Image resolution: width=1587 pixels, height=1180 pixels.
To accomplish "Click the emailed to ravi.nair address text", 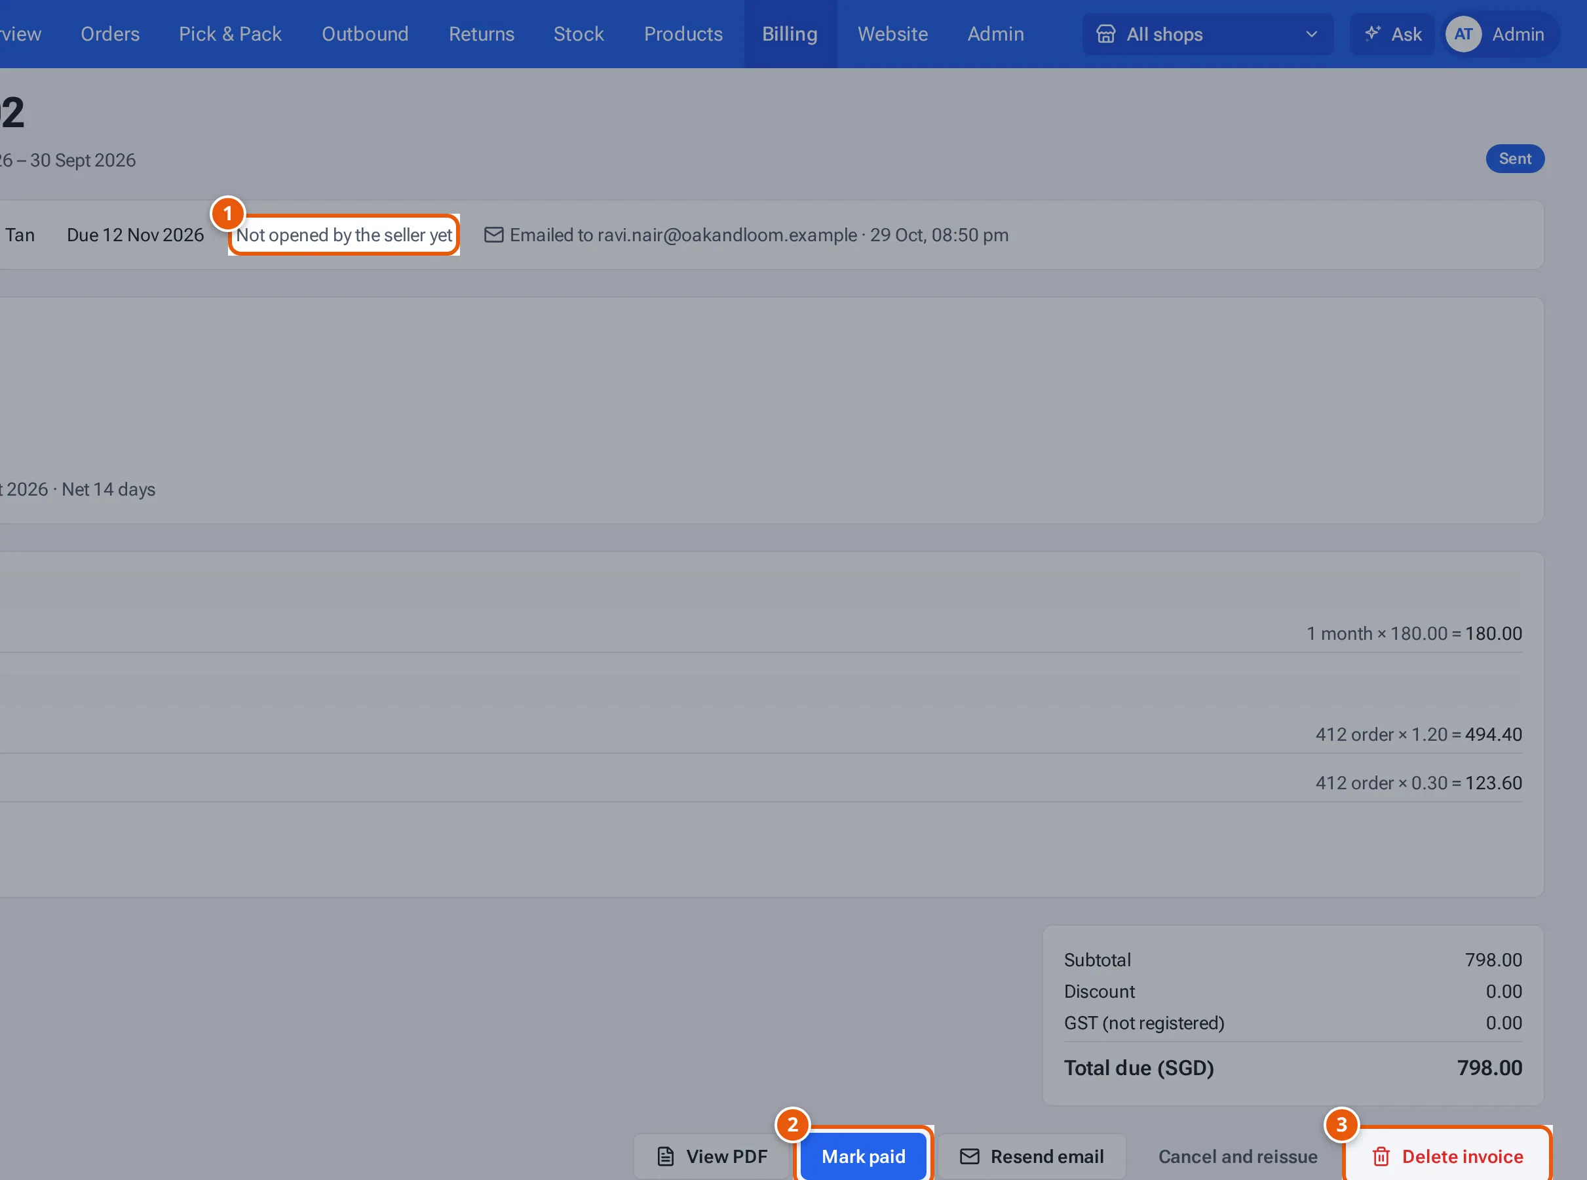I will [759, 235].
